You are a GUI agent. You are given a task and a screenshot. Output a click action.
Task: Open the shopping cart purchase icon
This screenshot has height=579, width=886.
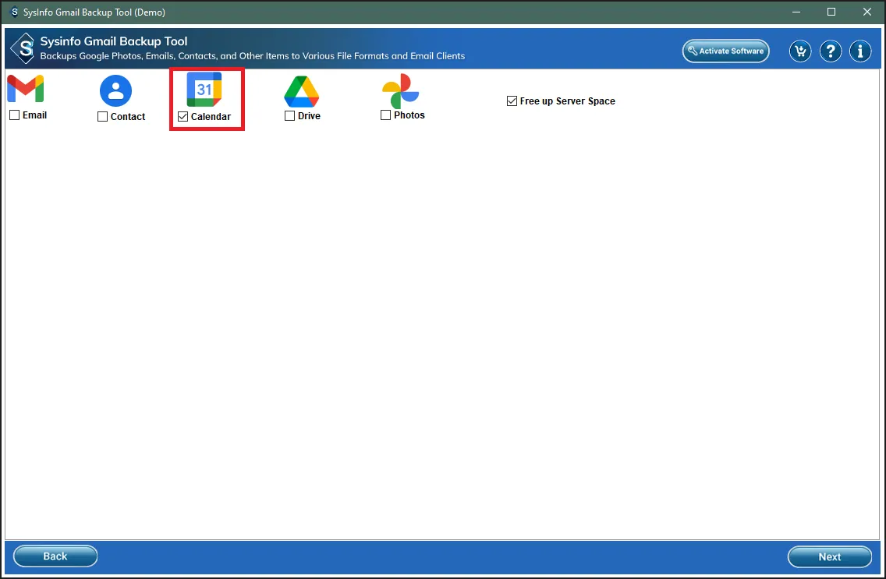800,51
